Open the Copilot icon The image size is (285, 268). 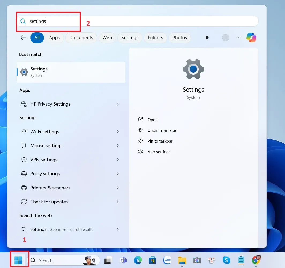point(251,38)
